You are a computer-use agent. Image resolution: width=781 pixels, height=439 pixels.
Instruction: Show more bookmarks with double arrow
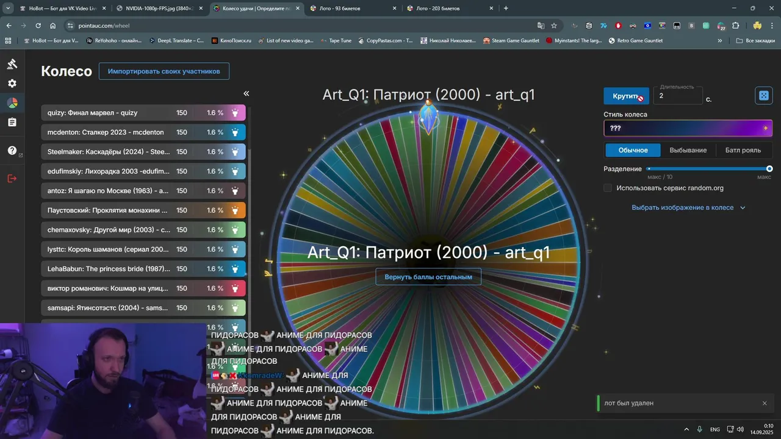point(720,41)
